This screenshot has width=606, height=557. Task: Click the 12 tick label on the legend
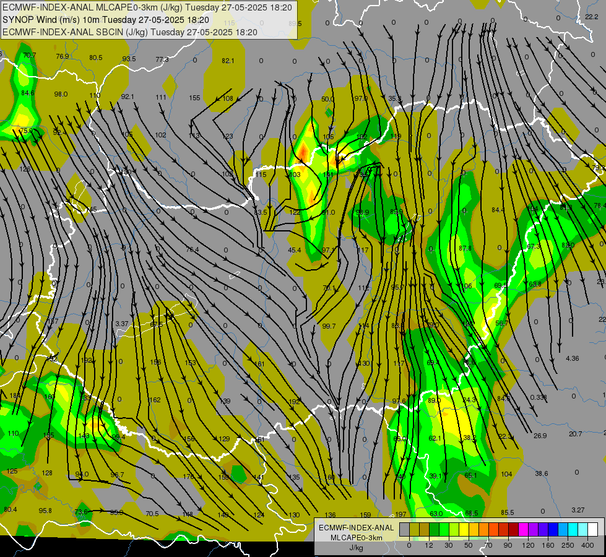point(429,545)
